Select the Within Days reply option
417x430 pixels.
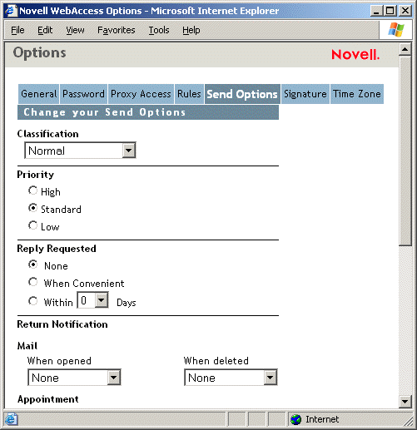pyautogui.click(x=32, y=301)
